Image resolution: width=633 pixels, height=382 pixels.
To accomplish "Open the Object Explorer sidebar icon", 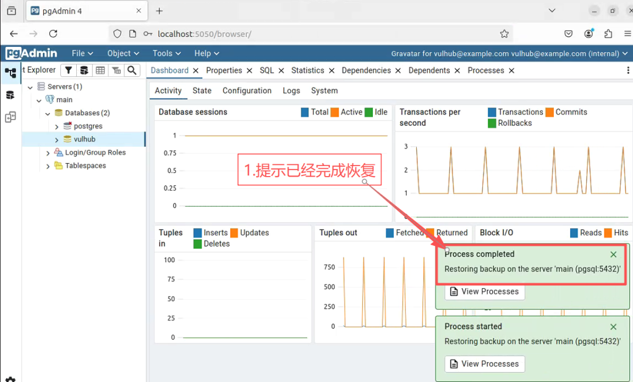I will coord(11,73).
